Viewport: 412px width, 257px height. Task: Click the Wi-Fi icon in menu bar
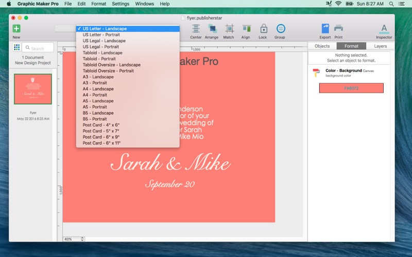[x=338, y=4]
